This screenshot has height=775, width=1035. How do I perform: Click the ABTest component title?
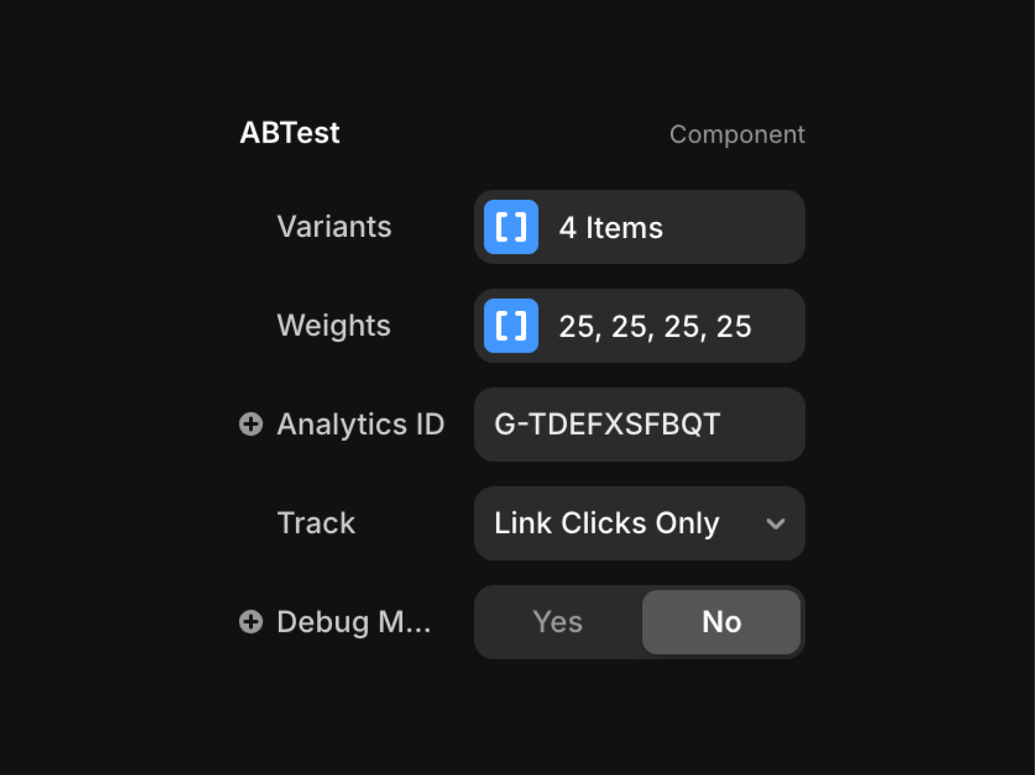[x=290, y=133]
